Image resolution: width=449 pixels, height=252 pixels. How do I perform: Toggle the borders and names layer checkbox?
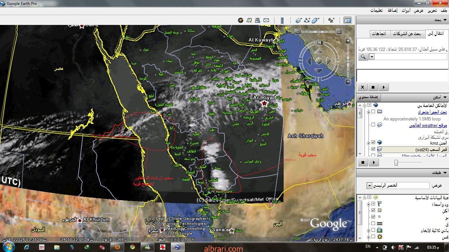pyautogui.click(x=373, y=204)
